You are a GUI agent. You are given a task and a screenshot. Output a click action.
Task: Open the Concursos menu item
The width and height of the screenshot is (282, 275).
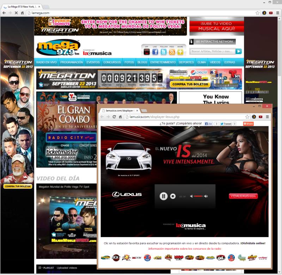pyautogui.click(x=112, y=62)
